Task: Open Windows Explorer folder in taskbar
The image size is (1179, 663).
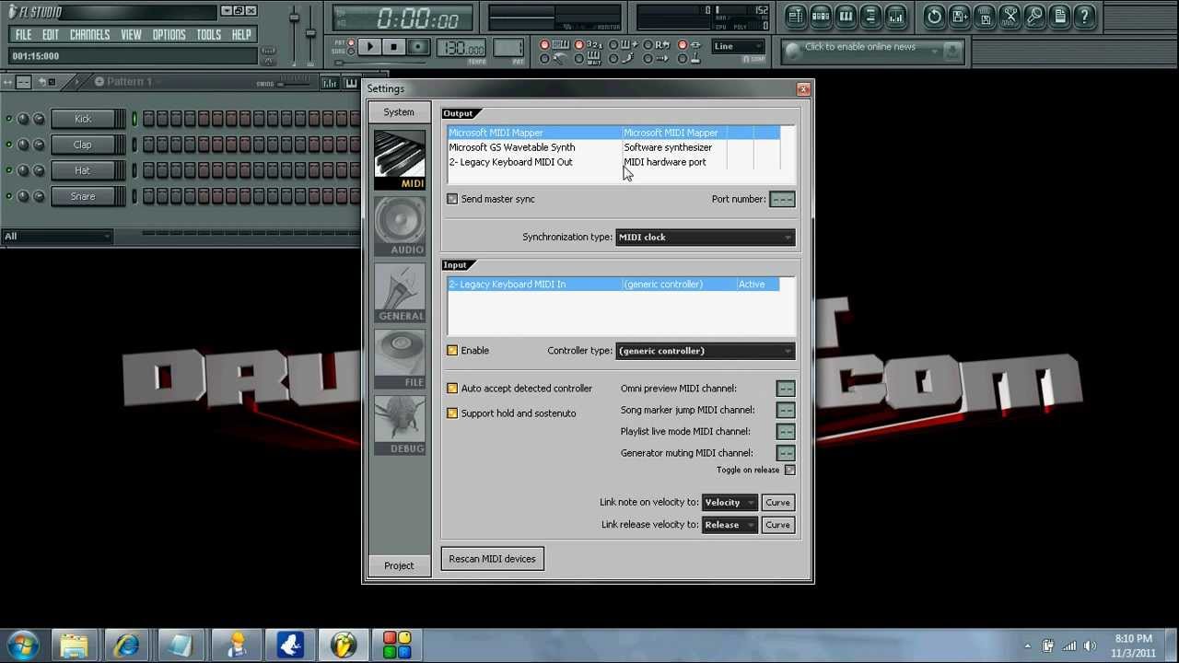Action: (x=75, y=645)
